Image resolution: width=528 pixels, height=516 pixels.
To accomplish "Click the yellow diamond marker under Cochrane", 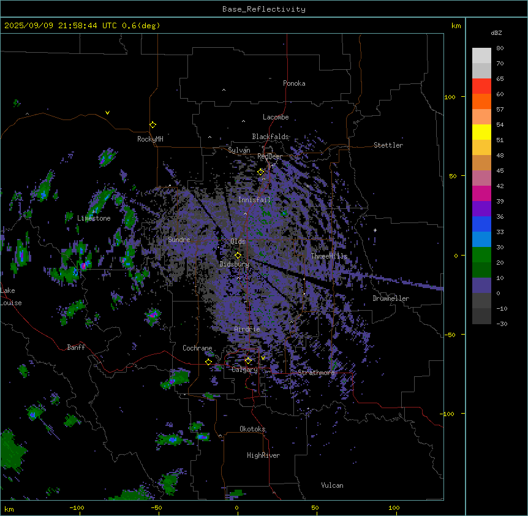I will [208, 362].
